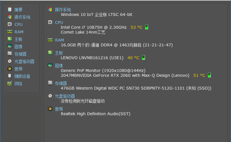Click the 操作系统 heading link in summary
The height and width of the screenshot is (142, 231).
[63, 10]
